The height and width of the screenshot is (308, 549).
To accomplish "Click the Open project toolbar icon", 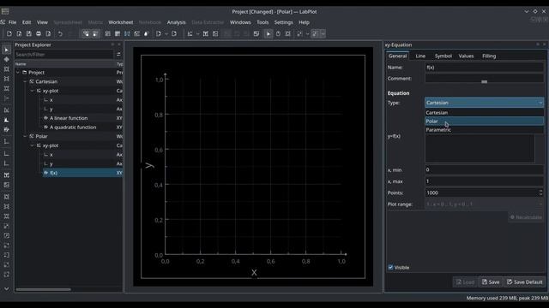I will pos(19,34).
